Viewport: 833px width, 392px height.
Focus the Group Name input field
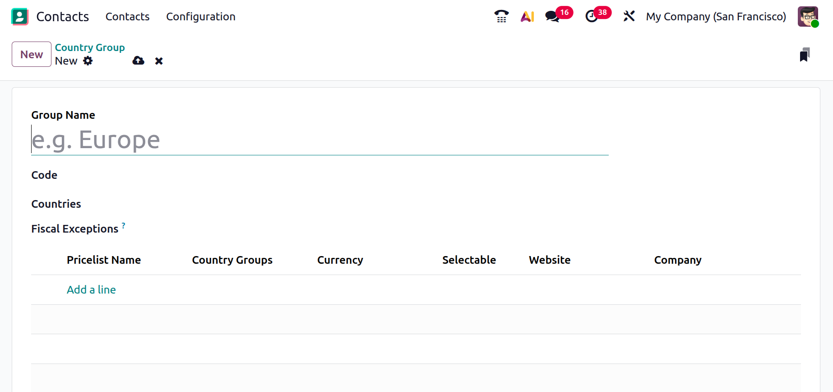319,140
